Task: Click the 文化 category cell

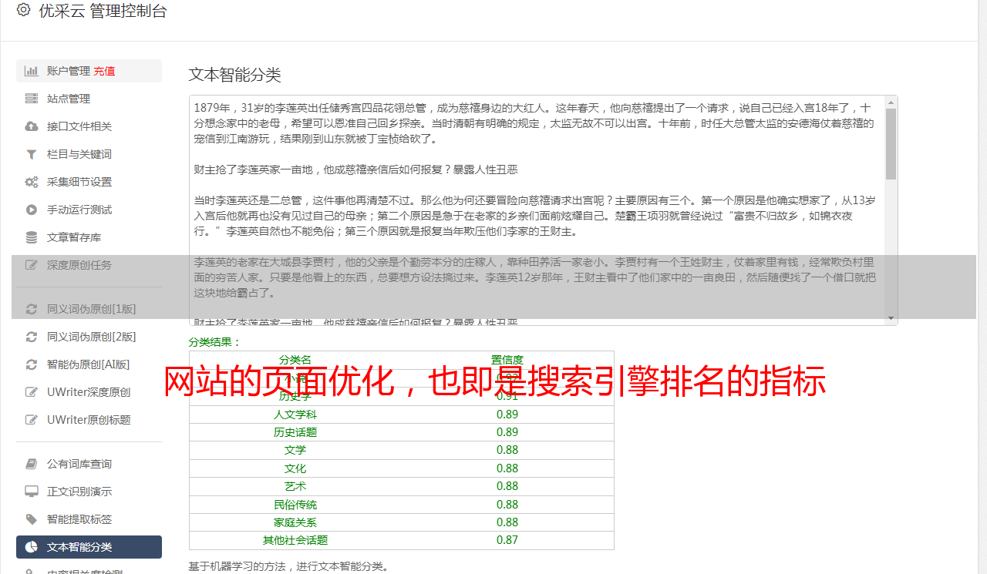Action: (x=295, y=468)
